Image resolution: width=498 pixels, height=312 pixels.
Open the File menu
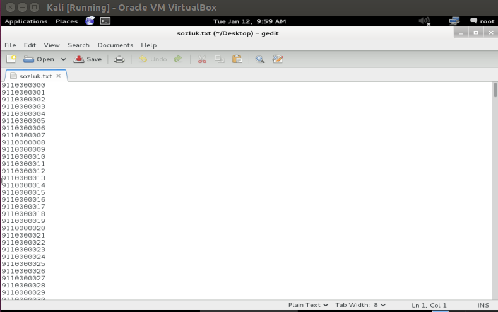coord(10,45)
